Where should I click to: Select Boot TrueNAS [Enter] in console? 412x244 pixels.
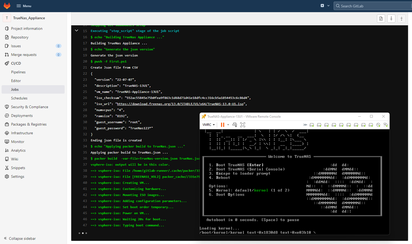pyautogui.click(x=236, y=165)
